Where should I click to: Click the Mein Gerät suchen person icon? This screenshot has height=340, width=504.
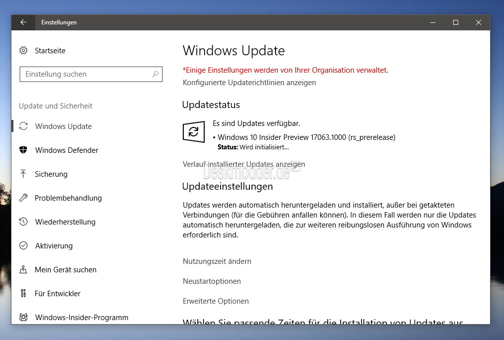pyautogui.click(x=23, y=269)
